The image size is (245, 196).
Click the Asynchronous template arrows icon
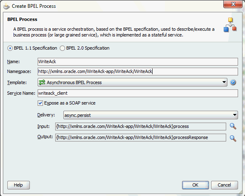[42, 82]
